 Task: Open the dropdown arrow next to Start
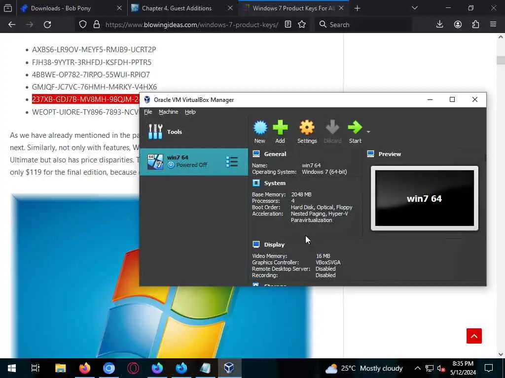point(368,132)
